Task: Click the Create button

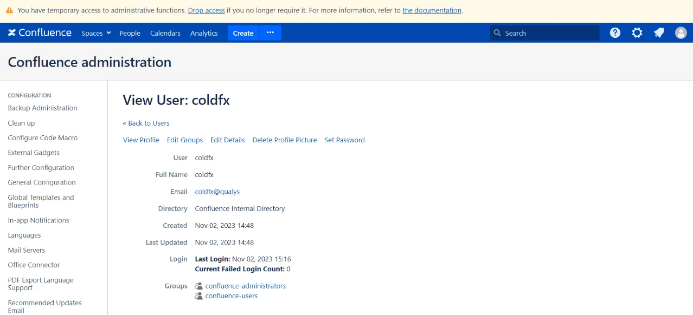Action: click(243, 33)
